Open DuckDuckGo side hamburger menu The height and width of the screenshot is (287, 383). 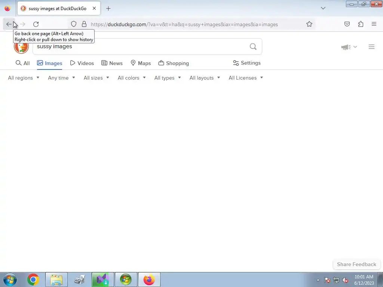click(x=371, y=47)
